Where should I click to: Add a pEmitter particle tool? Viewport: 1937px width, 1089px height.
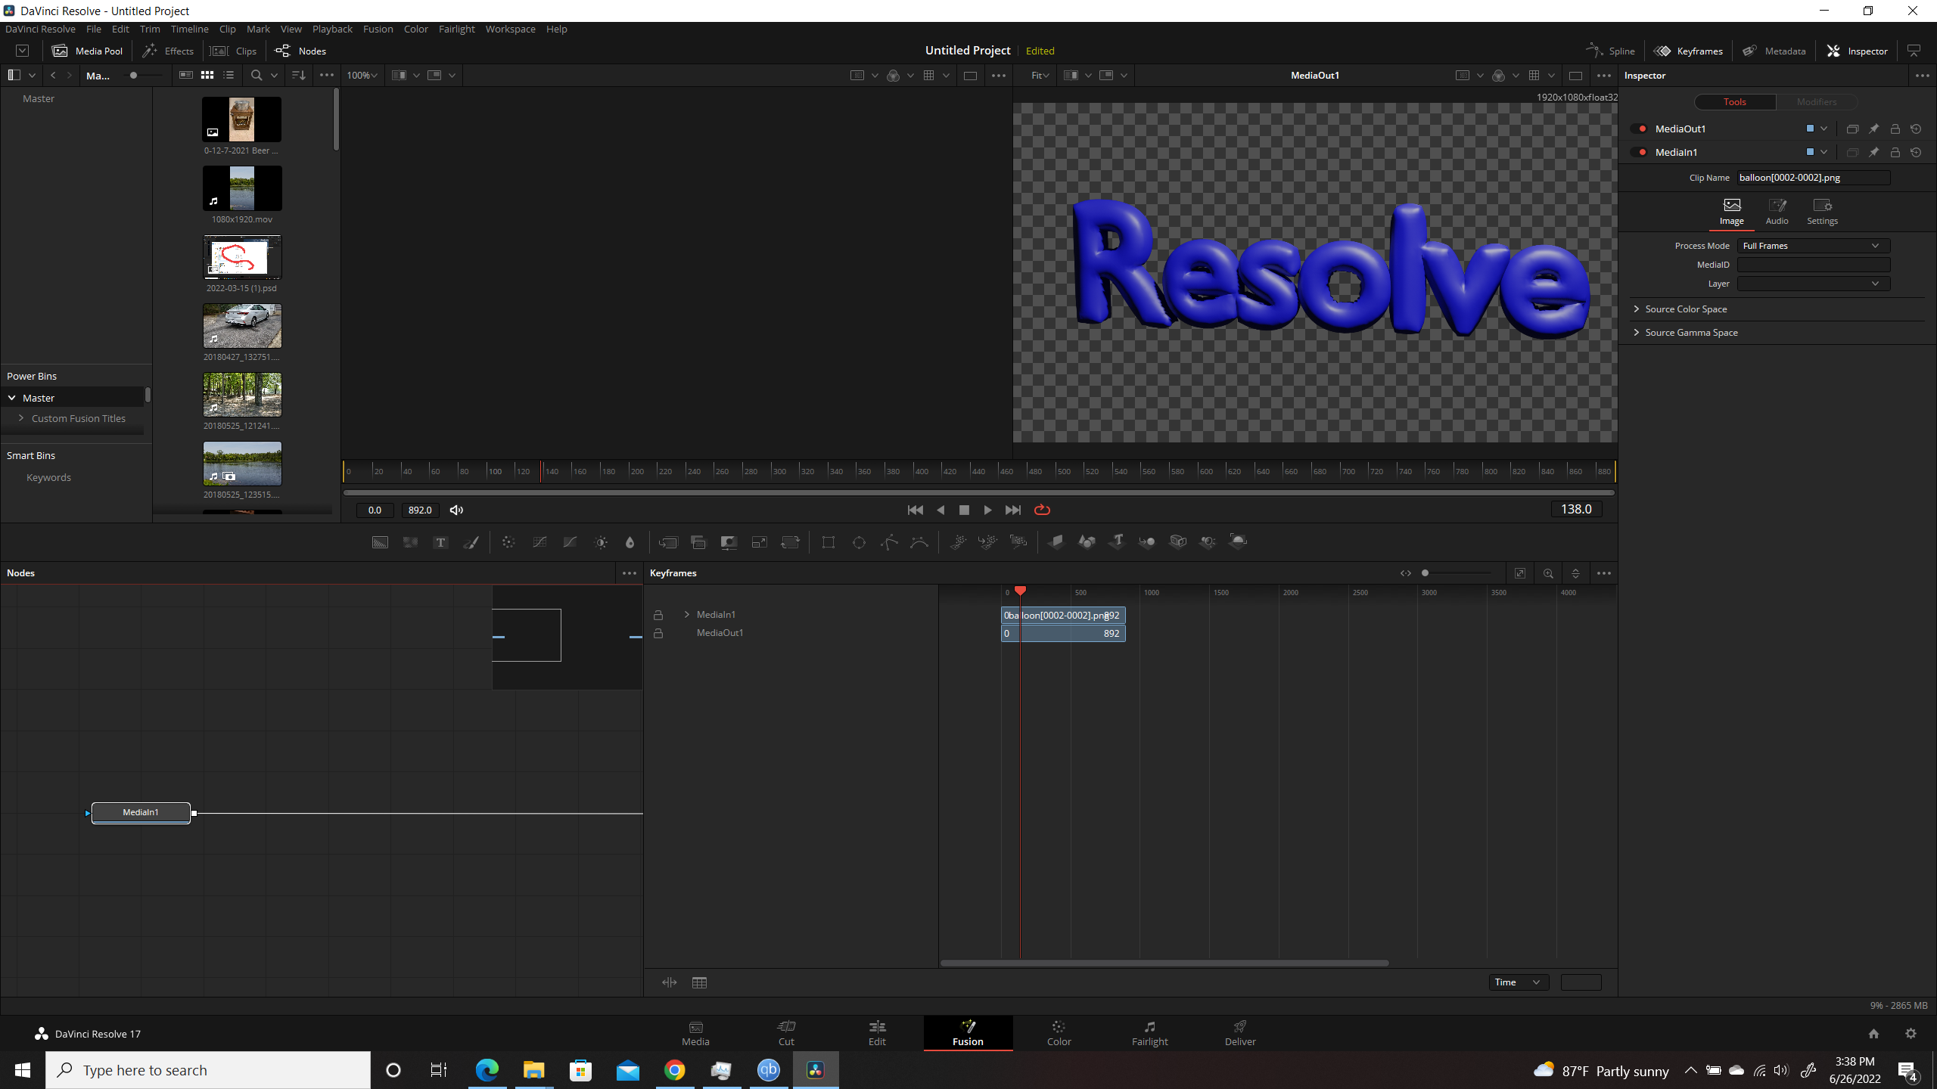pyautogui.click(x=958, y=542)
